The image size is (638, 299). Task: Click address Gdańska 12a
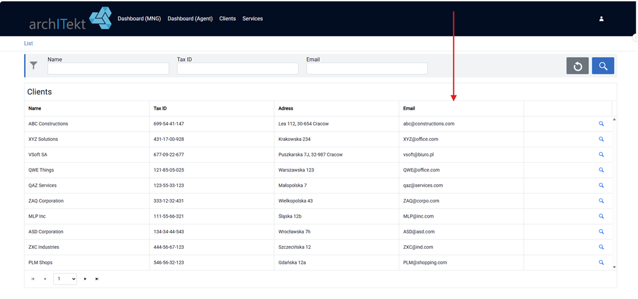pos(292,263)
